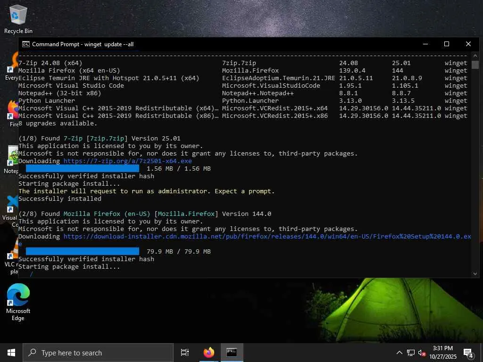This screenshot has height=362, width=483.
Task: Click available version '1.105.1' for VS Code
Action: tap(405, 86)
